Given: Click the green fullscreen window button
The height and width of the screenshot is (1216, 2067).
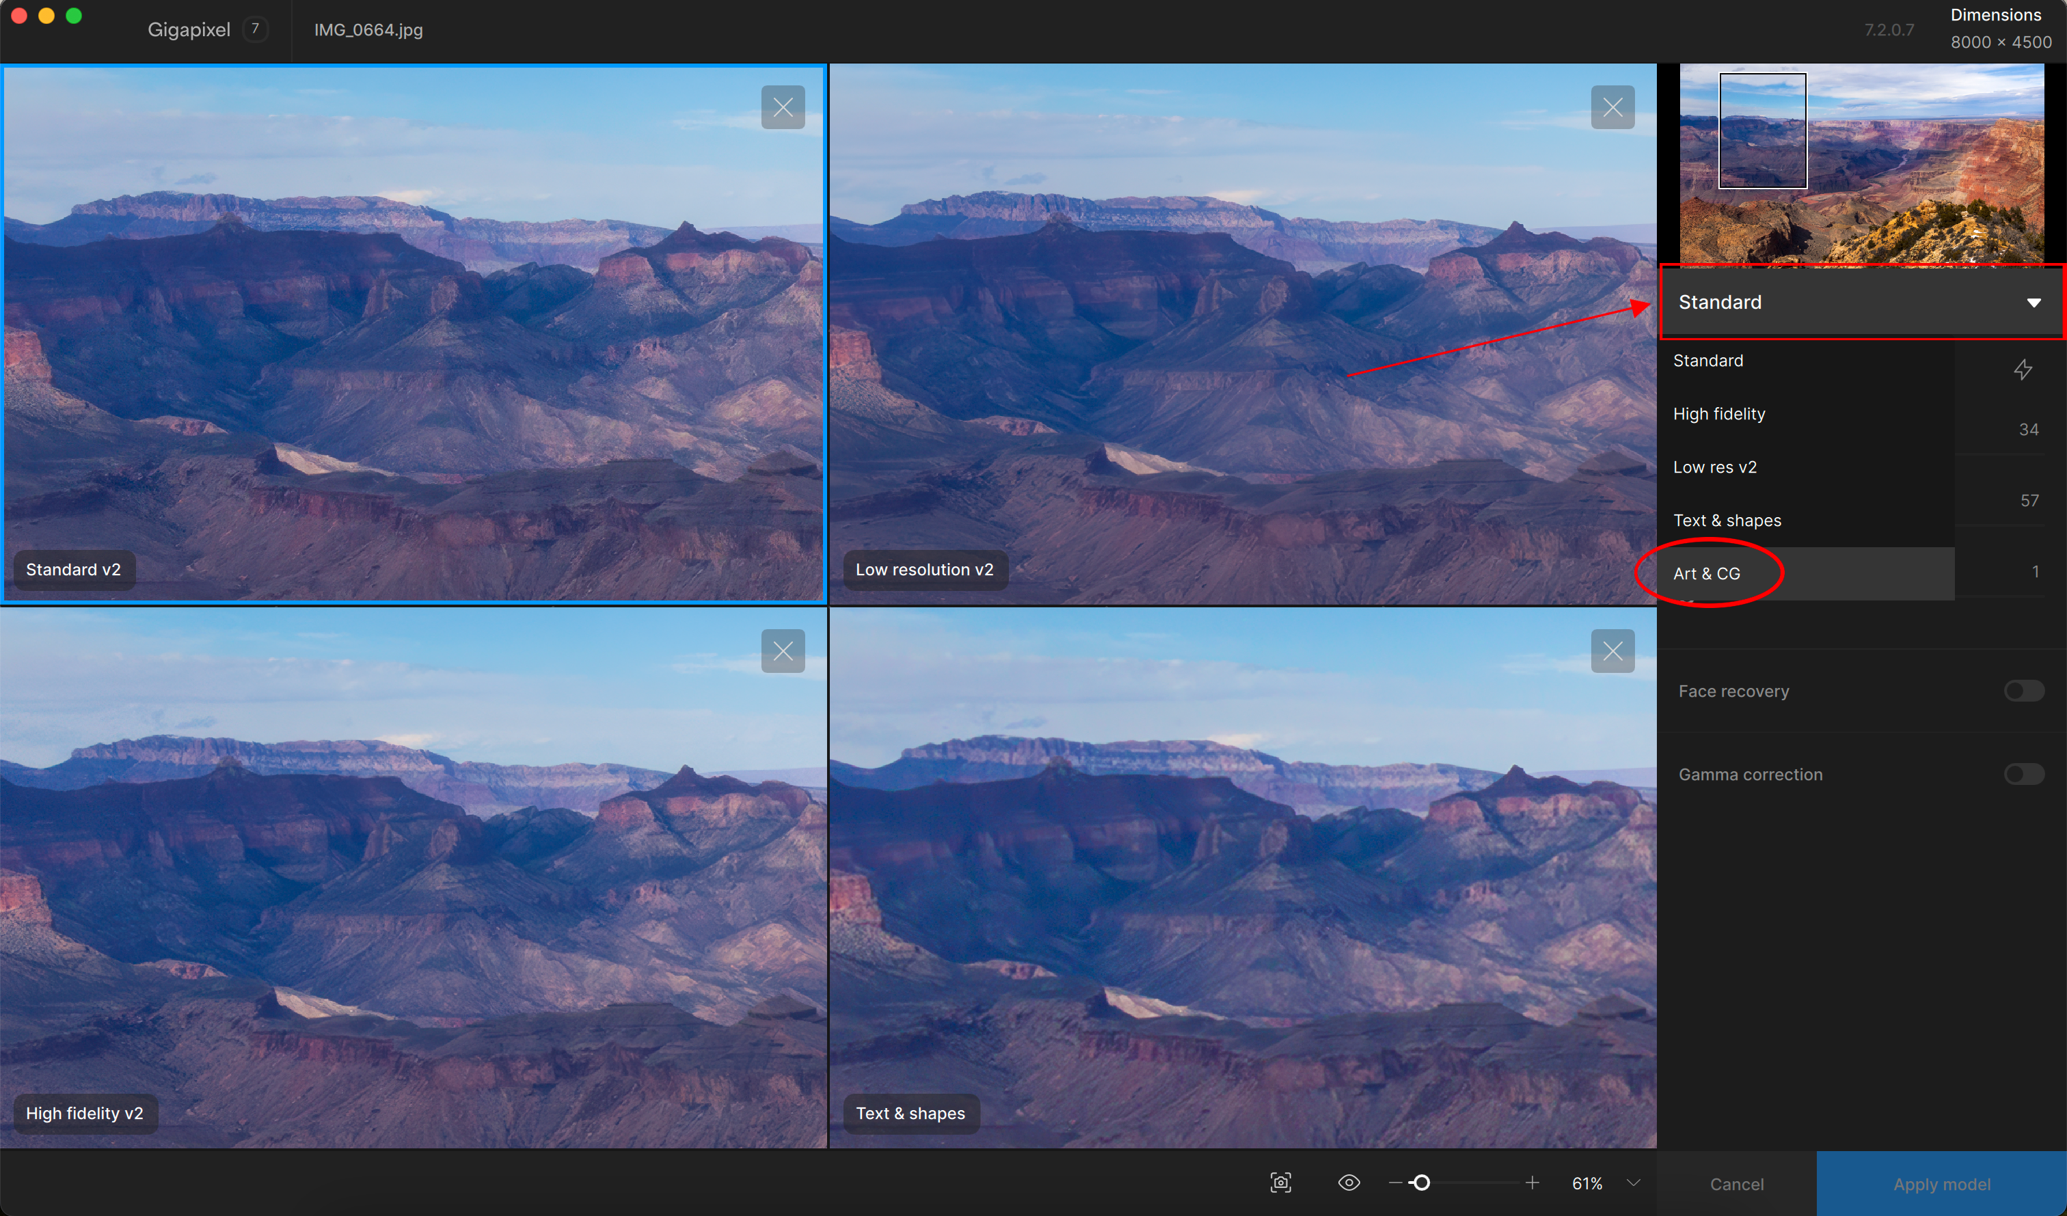Looking at the screenshot, I should [x=74, y=16].
